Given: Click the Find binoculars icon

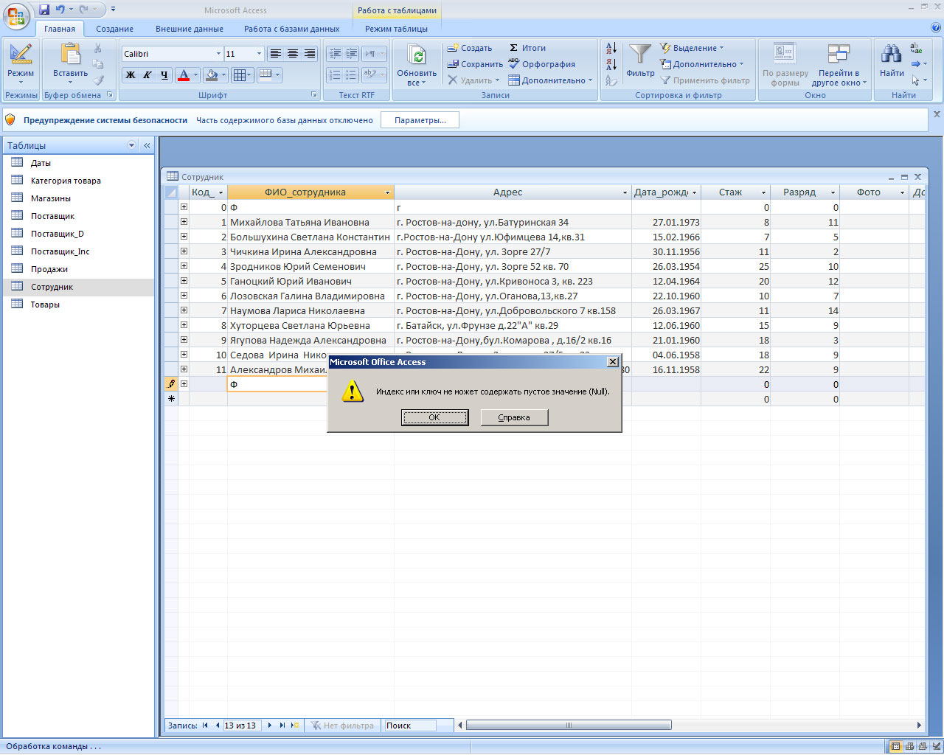Looking at the screenshot, I should 891,55.
